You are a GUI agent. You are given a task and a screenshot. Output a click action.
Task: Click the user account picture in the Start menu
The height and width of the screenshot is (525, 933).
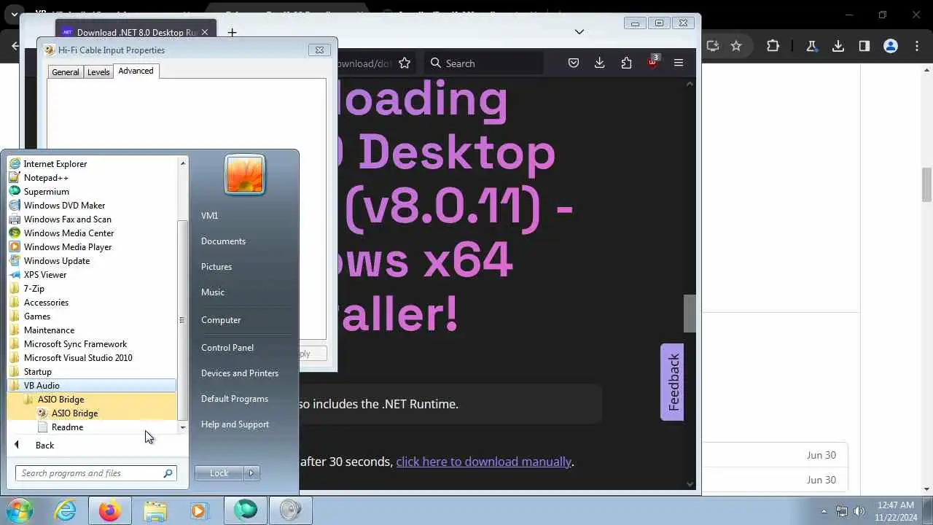245,175
